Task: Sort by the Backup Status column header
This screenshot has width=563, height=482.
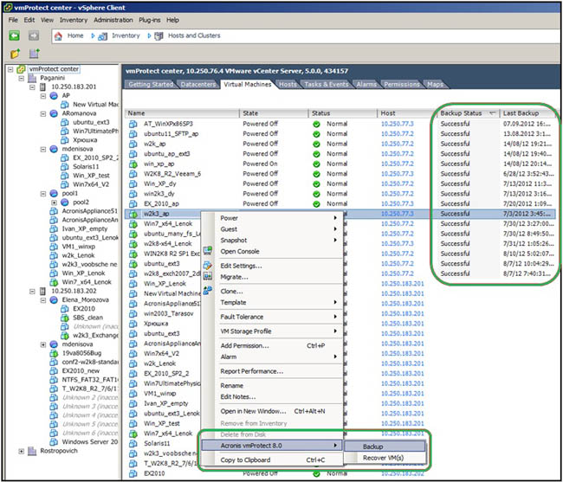Action: (468, 113)
